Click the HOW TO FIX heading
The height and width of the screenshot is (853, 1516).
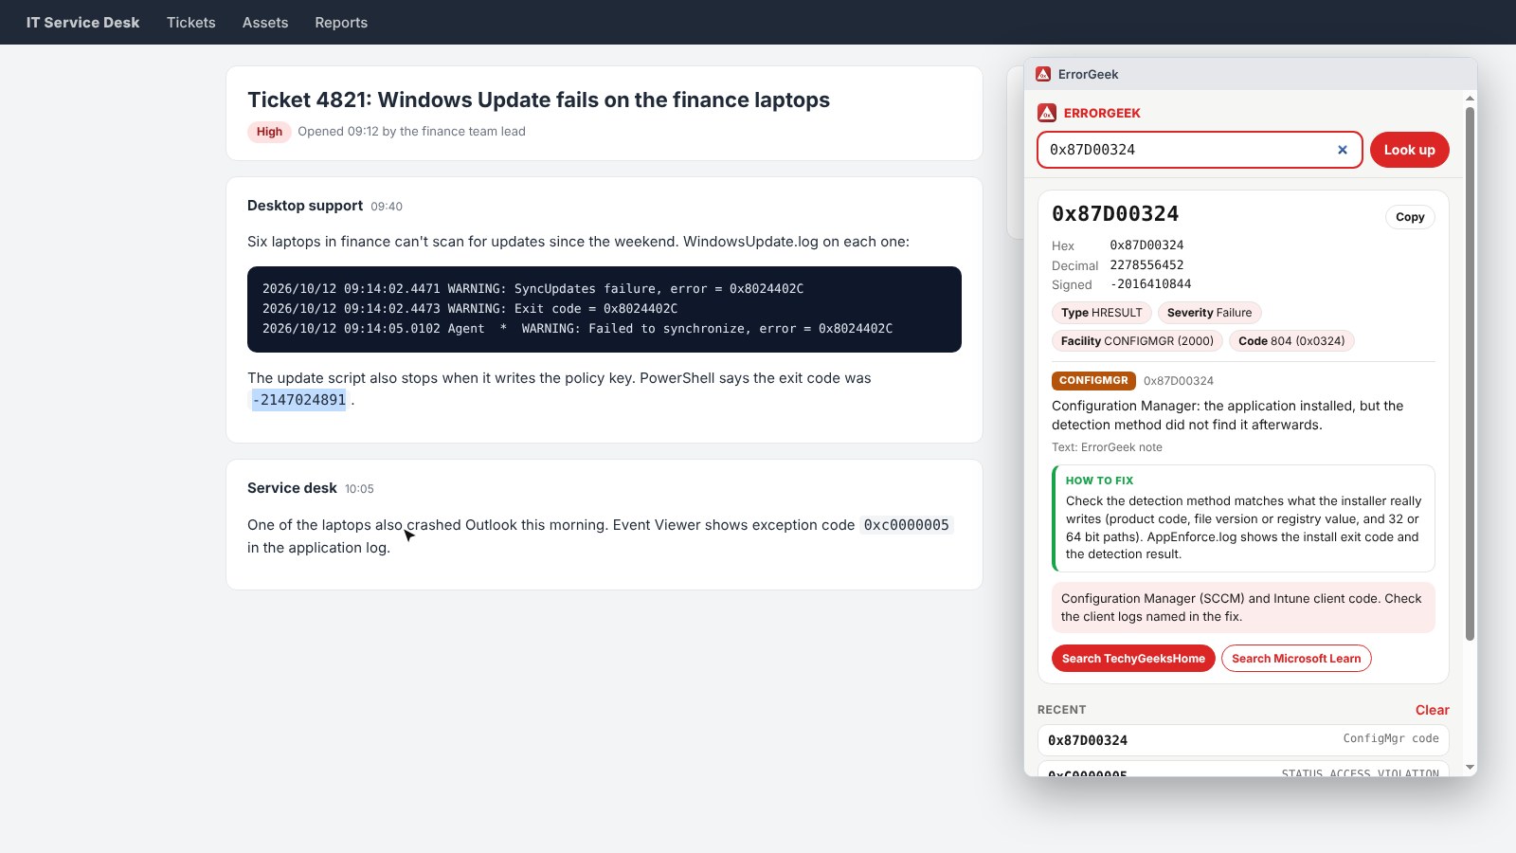(1099, 481)
